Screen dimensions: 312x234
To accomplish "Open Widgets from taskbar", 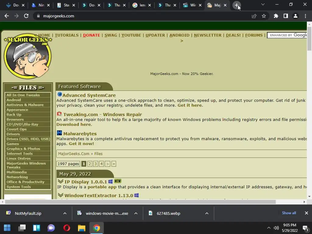I will [x=37, y=228].
